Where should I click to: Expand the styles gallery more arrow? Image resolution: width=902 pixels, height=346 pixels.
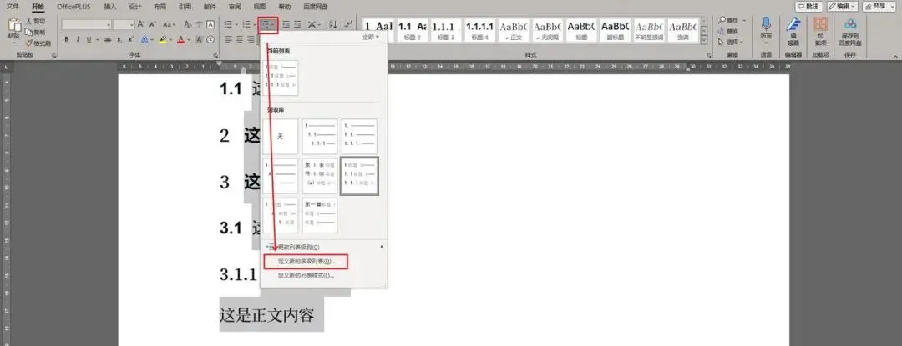[x=703, y=39]
